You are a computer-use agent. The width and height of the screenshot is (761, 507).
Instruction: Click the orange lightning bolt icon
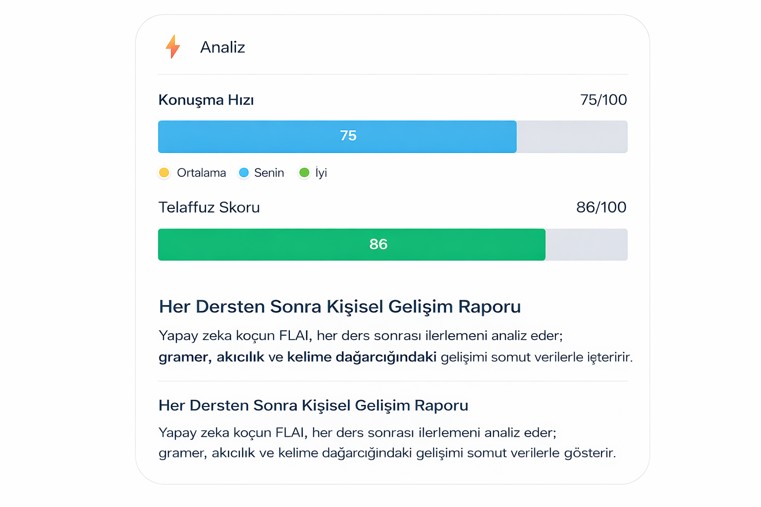point(173,47)
